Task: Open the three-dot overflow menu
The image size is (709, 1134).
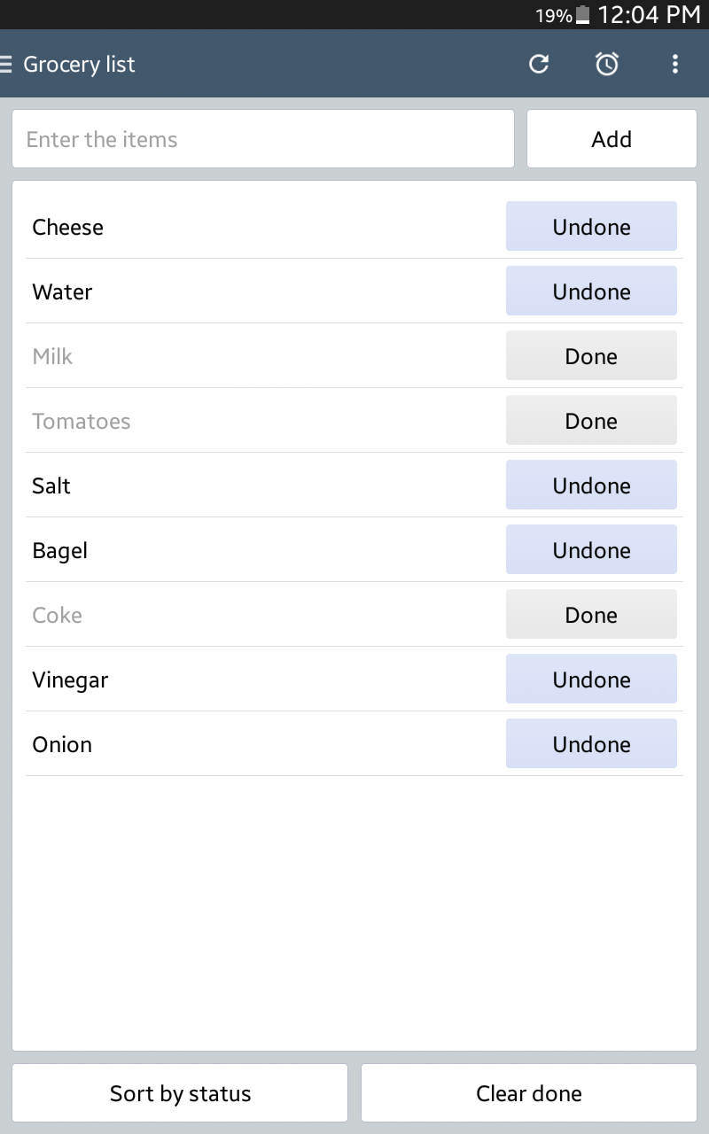Action: 675,64
